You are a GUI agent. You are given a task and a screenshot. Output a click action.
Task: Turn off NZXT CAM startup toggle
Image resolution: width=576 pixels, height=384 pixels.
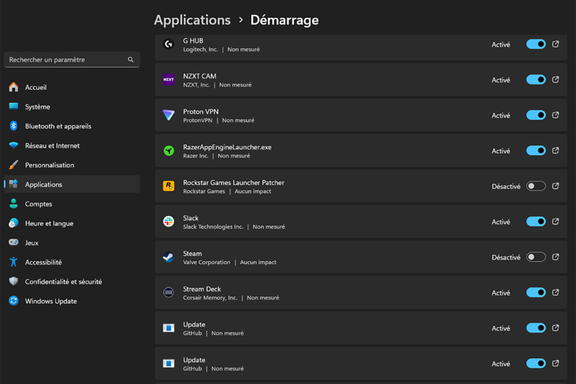coord(536,79)
